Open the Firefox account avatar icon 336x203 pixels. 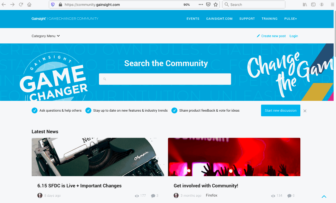tap(322, 4)
